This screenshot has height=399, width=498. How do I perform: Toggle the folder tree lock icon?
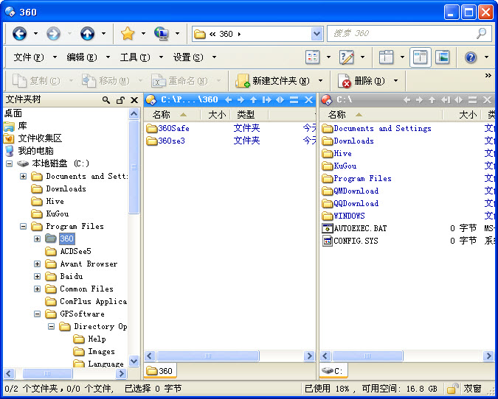120,100
